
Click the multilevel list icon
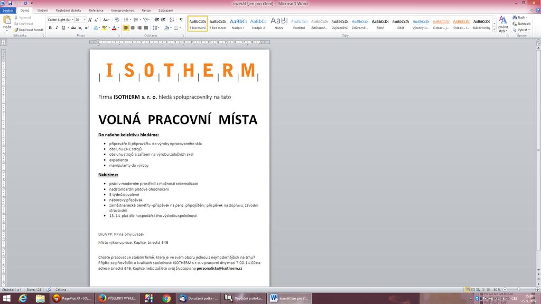tap(146, 20)
